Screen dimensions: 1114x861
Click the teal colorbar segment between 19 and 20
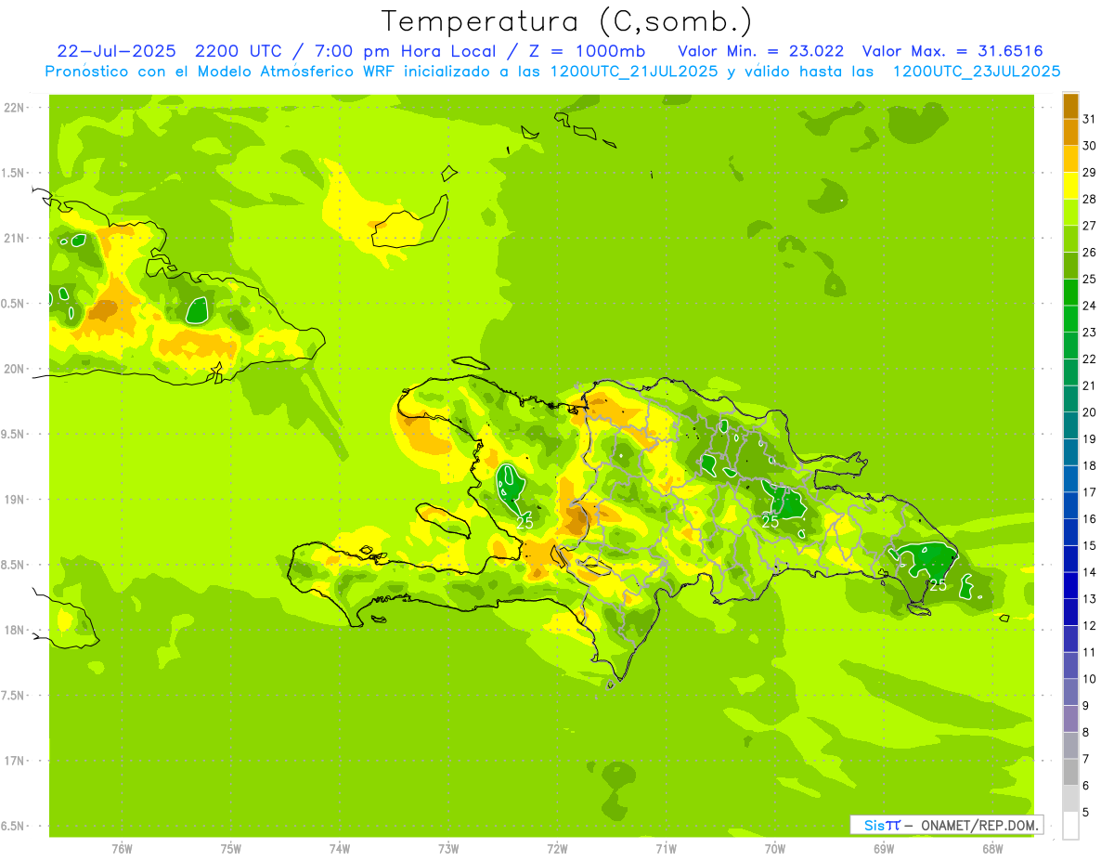[x=1070, y=425]
